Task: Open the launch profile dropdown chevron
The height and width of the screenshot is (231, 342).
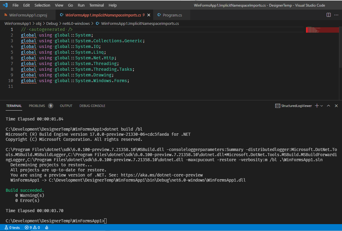Action: (x=322, y=106)
